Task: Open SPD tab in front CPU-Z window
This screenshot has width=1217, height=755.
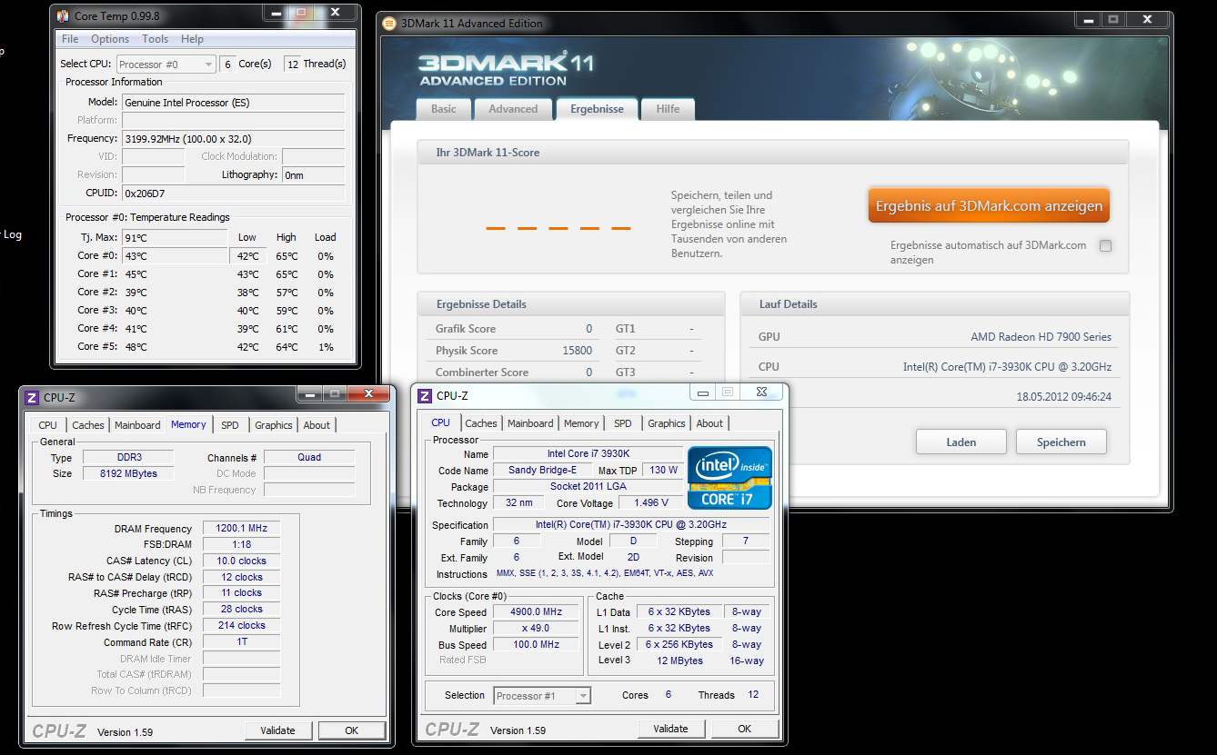Action: coord(623,423)
